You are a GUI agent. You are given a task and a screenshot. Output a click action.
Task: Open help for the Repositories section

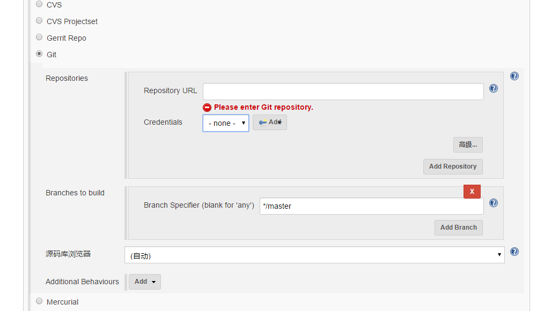(x=514, y=76)
